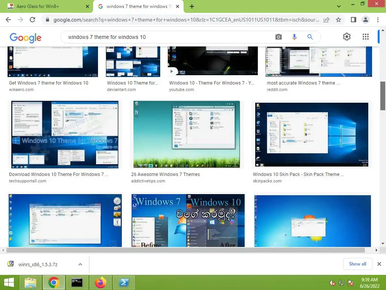The width and height of the screenshot is (386, 290).
Task: Open the Chrome three-dot menu
Action: tap(378, 20)
